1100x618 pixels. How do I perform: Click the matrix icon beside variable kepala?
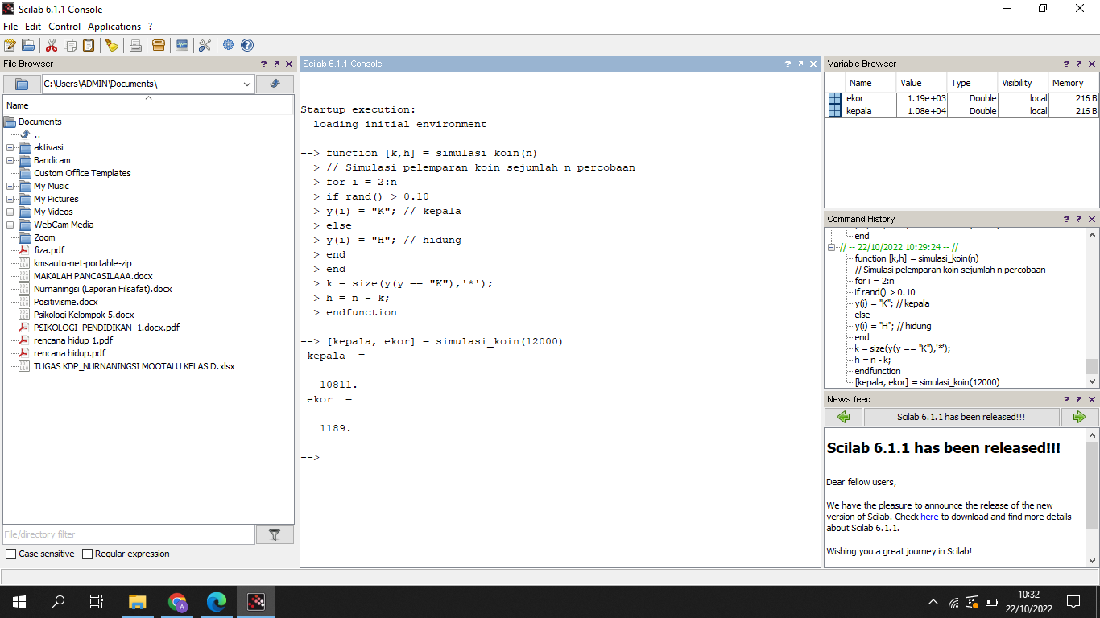pos(835,111)
